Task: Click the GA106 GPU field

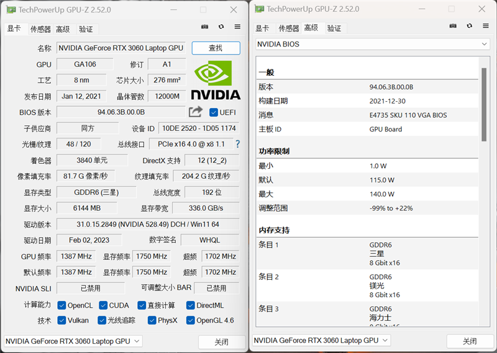Action: click(85, 65)
